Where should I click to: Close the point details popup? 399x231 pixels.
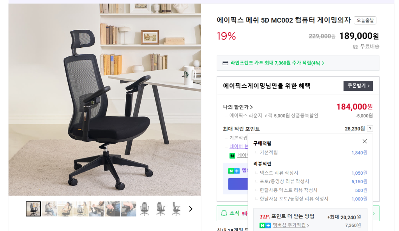tap(364, 141)
